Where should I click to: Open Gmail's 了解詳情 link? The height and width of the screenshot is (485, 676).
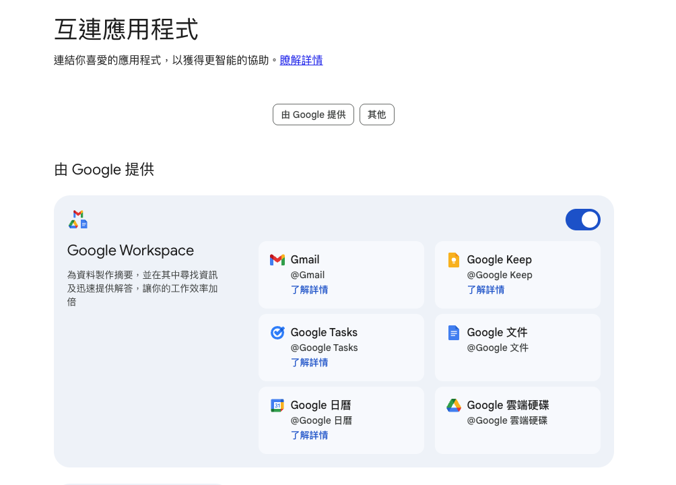point(310,290)
